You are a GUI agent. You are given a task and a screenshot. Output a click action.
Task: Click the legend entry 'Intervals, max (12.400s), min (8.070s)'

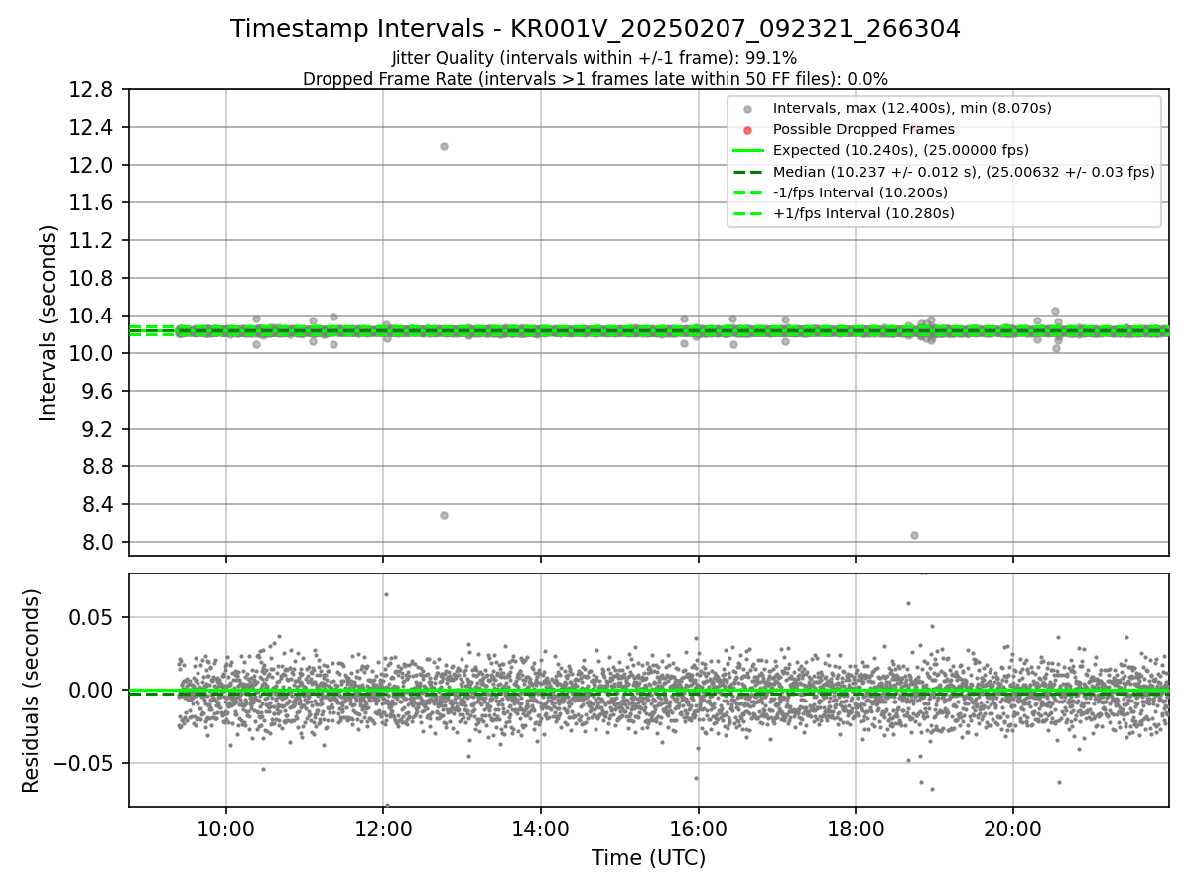(x=912, y=108)
